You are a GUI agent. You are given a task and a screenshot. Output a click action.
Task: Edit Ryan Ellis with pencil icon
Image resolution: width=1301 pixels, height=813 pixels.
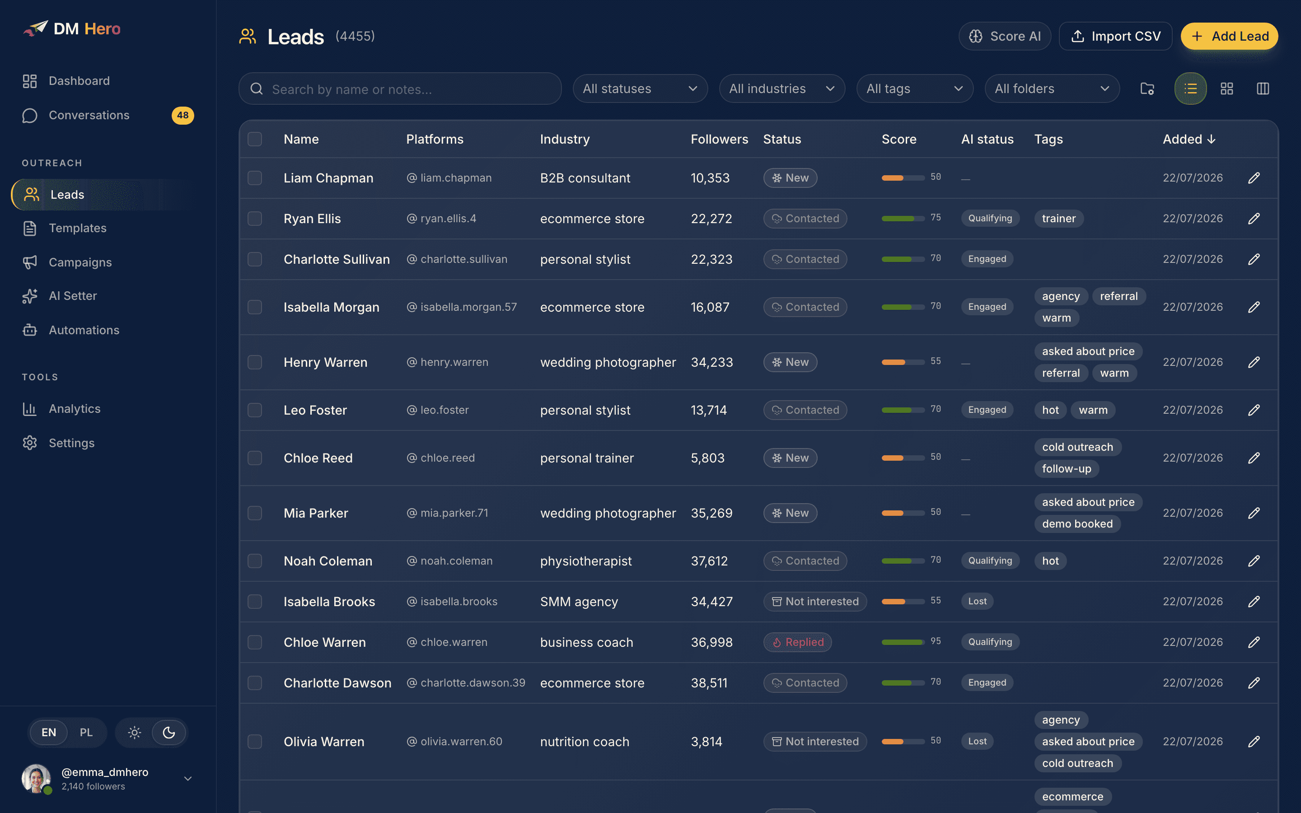pos(1254,219)
